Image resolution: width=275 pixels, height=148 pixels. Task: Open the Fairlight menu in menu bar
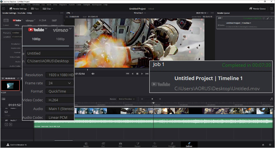click(87, 5)
